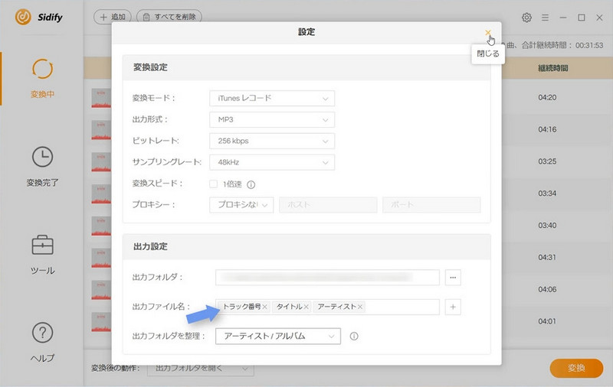613x387 pixels.
Task: Click the Sidify logo icon
Action: click(23, 17)
